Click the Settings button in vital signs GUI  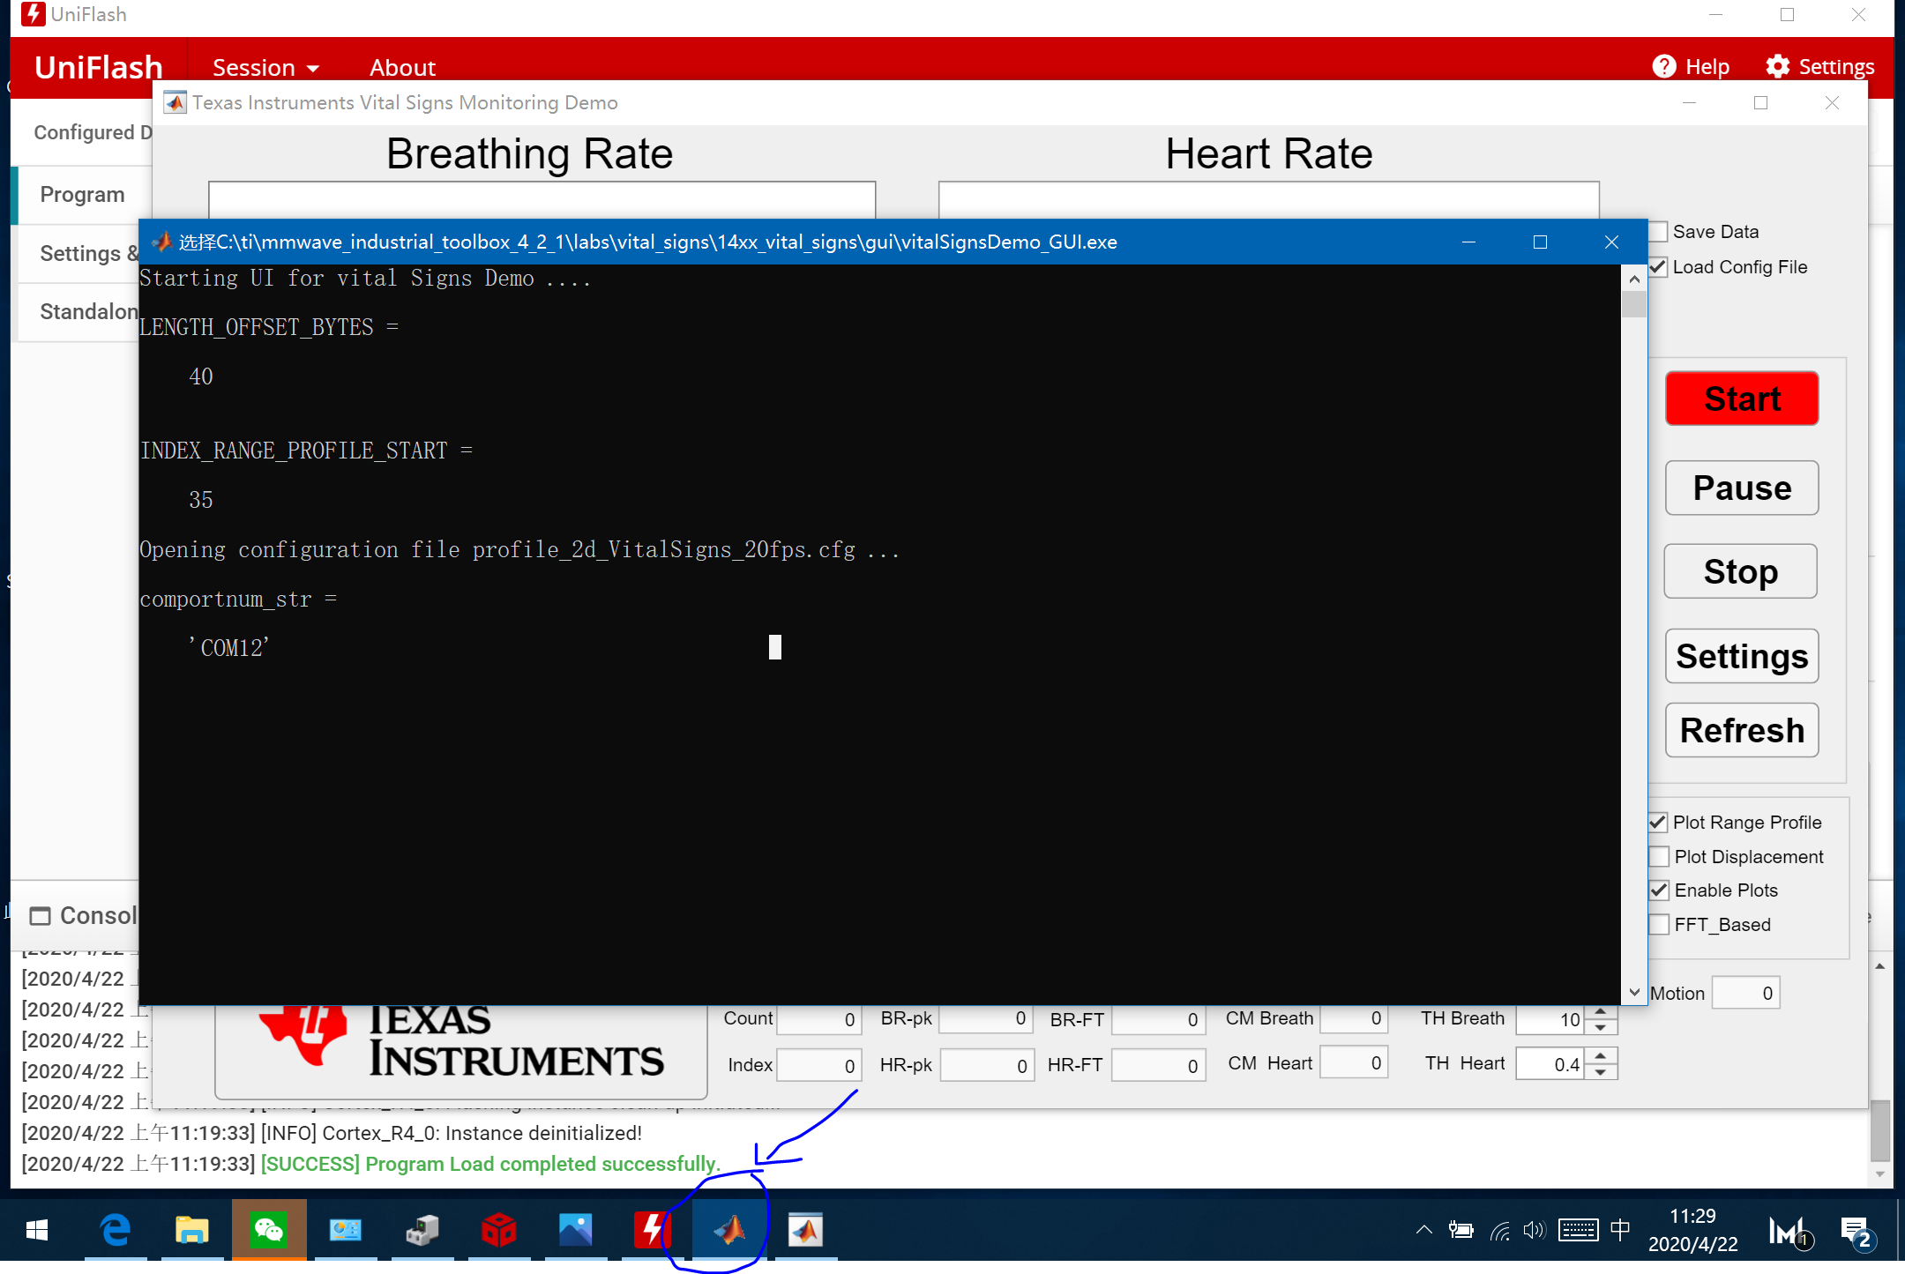point(1742,655)
